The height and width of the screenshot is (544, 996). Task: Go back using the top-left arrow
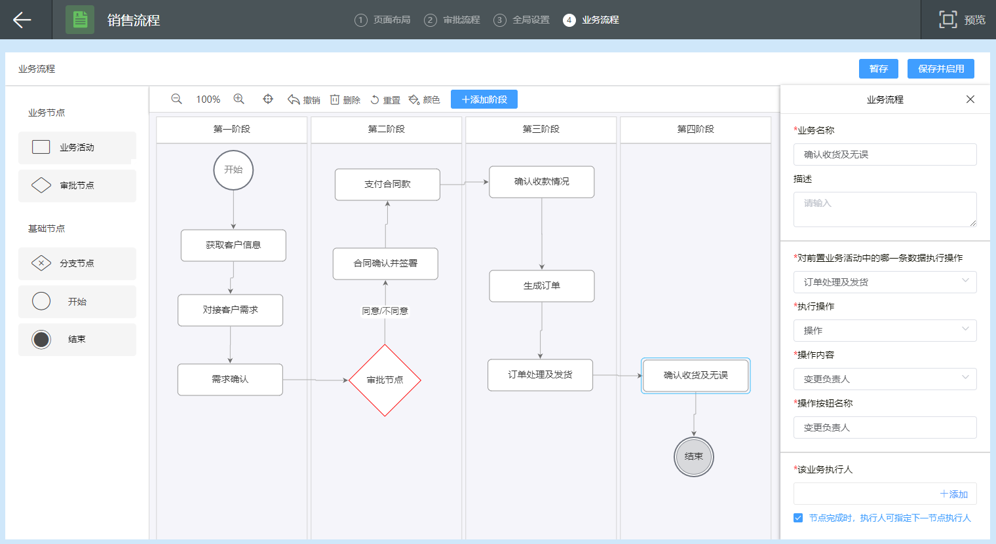pos(22,20)
